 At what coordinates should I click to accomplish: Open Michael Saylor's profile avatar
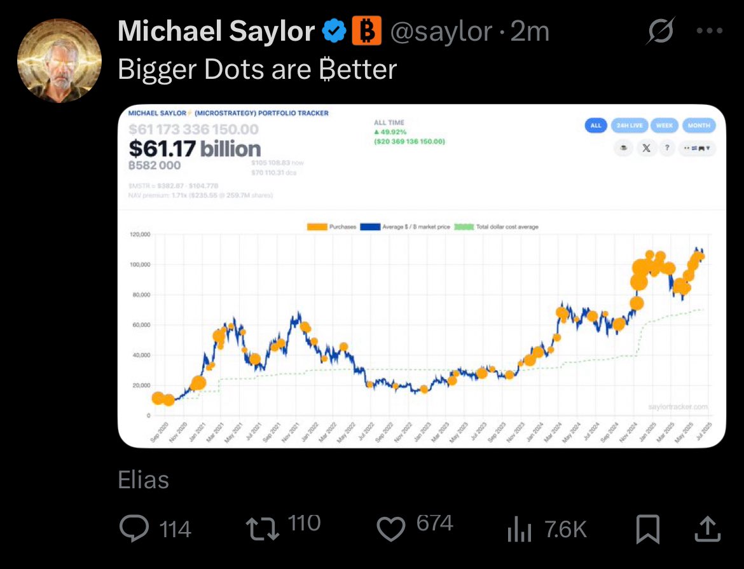coord(59,60)
